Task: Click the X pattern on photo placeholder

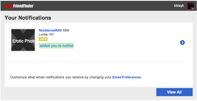Action: [x=23, y=40]
